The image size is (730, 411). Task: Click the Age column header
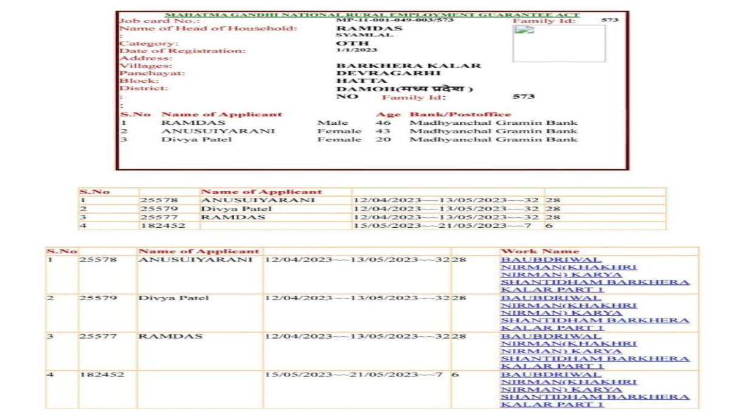(x=388, y=114)
